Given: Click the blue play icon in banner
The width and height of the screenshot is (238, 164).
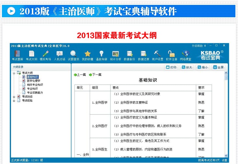Looking at the screenshot, I should (11, 11).
